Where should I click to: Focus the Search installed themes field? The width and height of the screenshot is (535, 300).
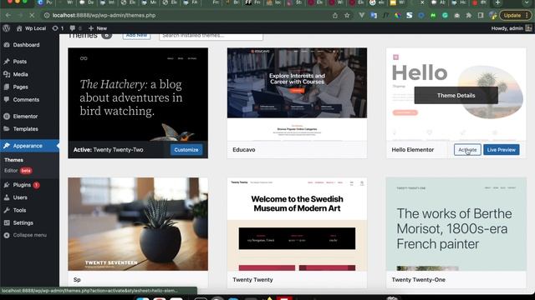(211, 36)
